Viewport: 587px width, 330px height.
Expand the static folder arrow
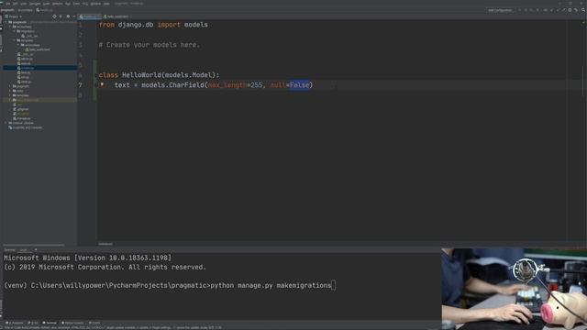coord(10,91)
